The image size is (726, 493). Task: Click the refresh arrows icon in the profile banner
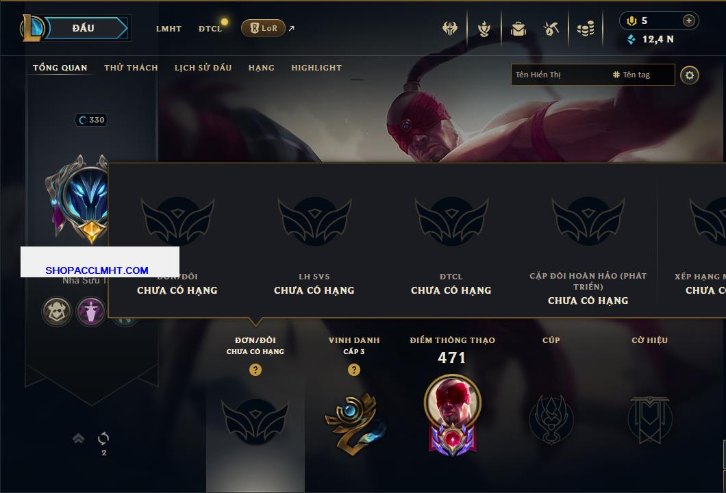coord(103,438)
